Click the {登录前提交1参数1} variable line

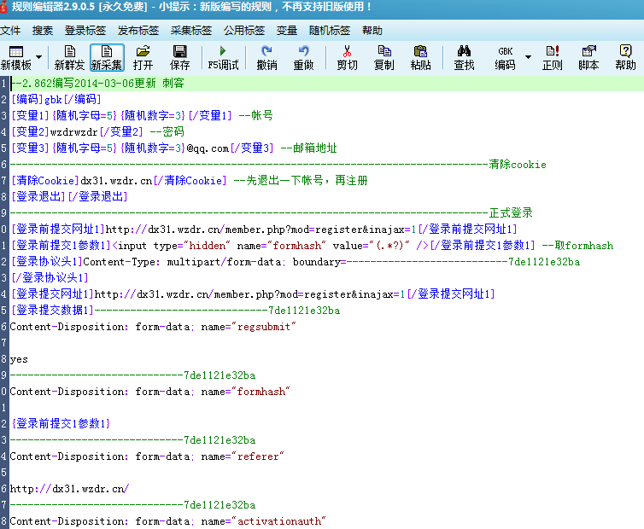(x=61, y=423)
